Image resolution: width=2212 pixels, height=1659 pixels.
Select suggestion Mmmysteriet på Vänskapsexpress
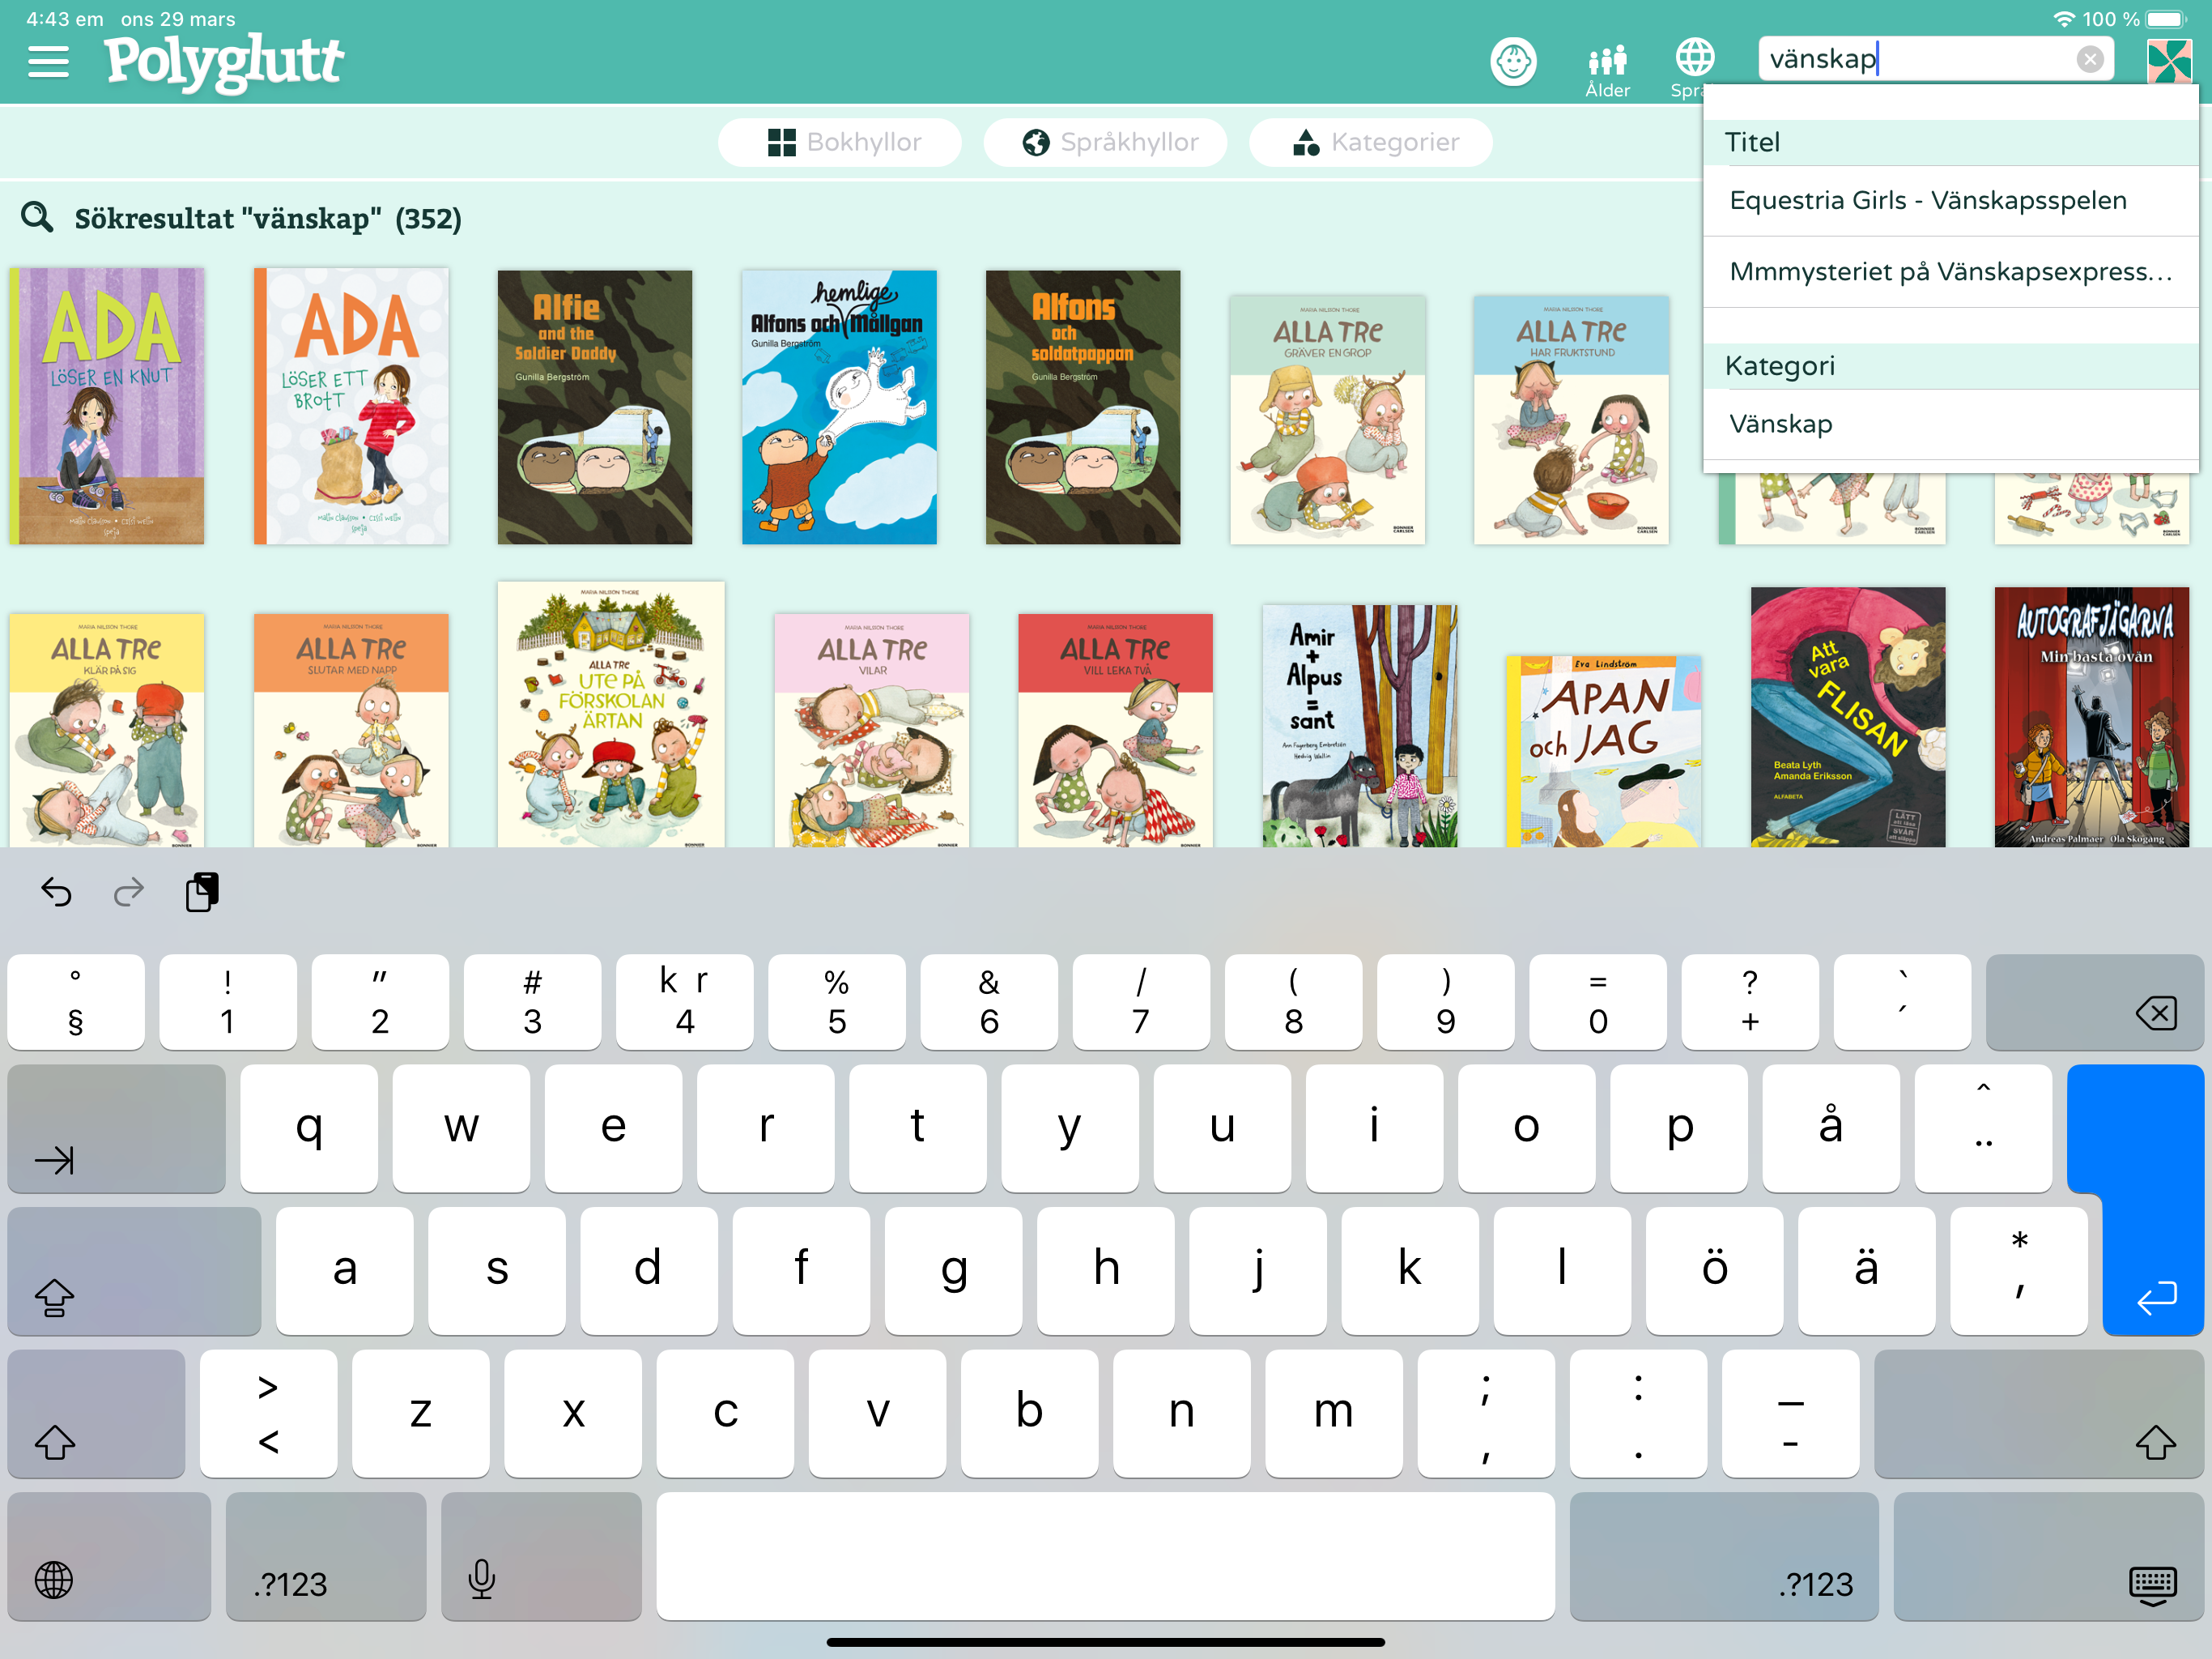[x=1950, y=271]
